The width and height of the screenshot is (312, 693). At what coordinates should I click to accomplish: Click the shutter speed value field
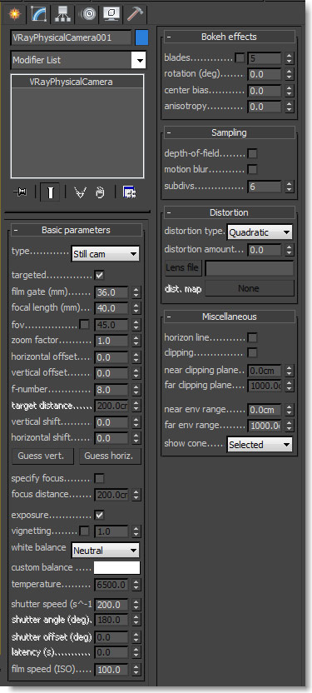click(111, 605)
